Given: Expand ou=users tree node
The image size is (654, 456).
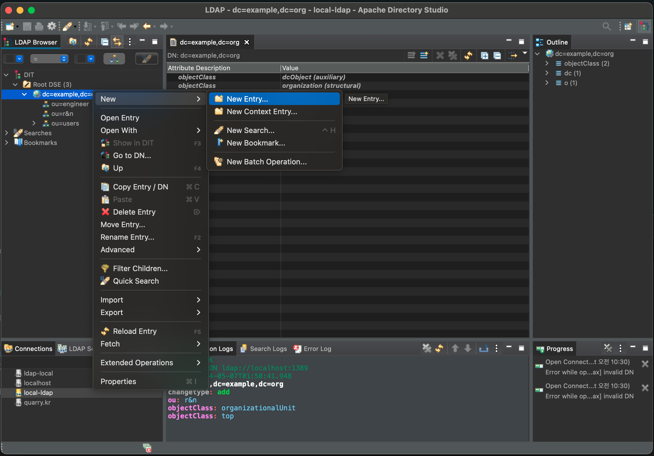Looking at the screenshot, I should tap(34, 123).
